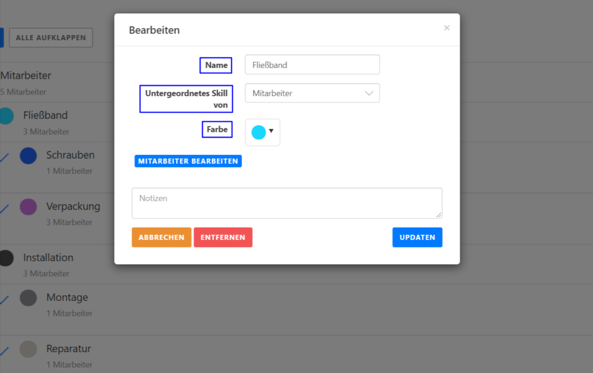Select the black Installation skill circle icon

(6, 258)
